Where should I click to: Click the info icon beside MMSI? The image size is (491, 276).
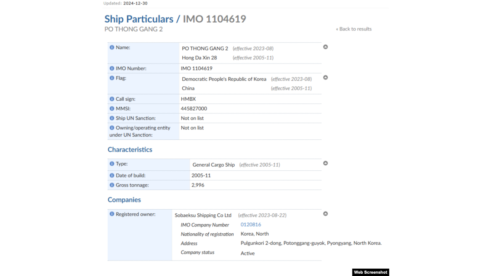tap(112, 108)
